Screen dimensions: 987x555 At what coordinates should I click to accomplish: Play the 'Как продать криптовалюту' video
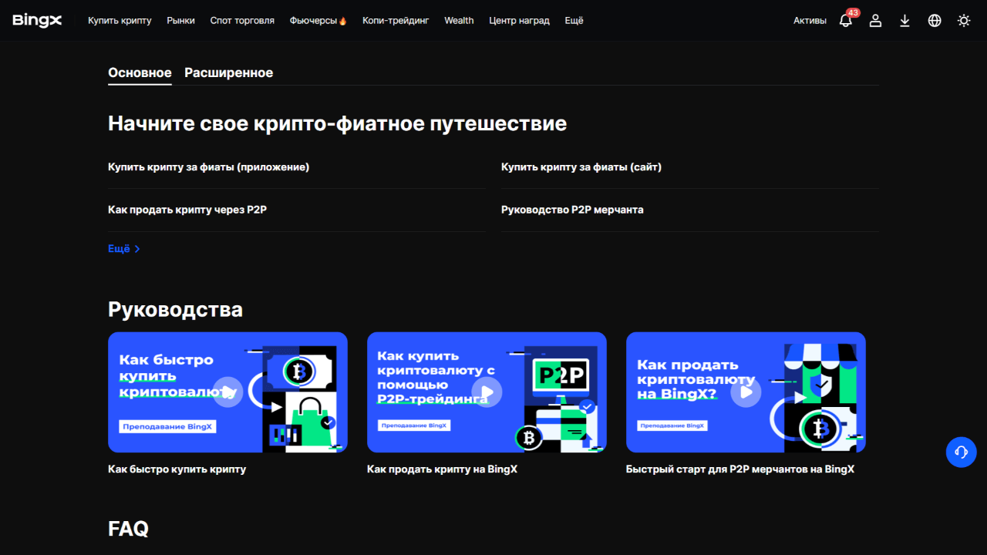click(746, 392)
